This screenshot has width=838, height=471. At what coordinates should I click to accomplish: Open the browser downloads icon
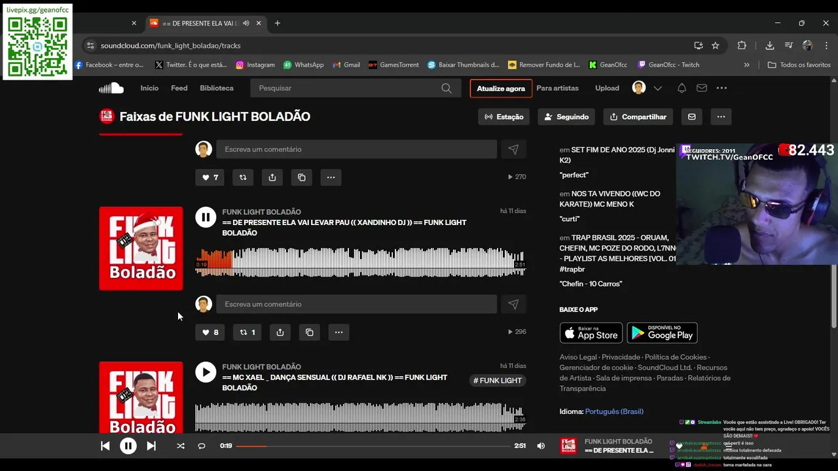click(x=770, y=46)
